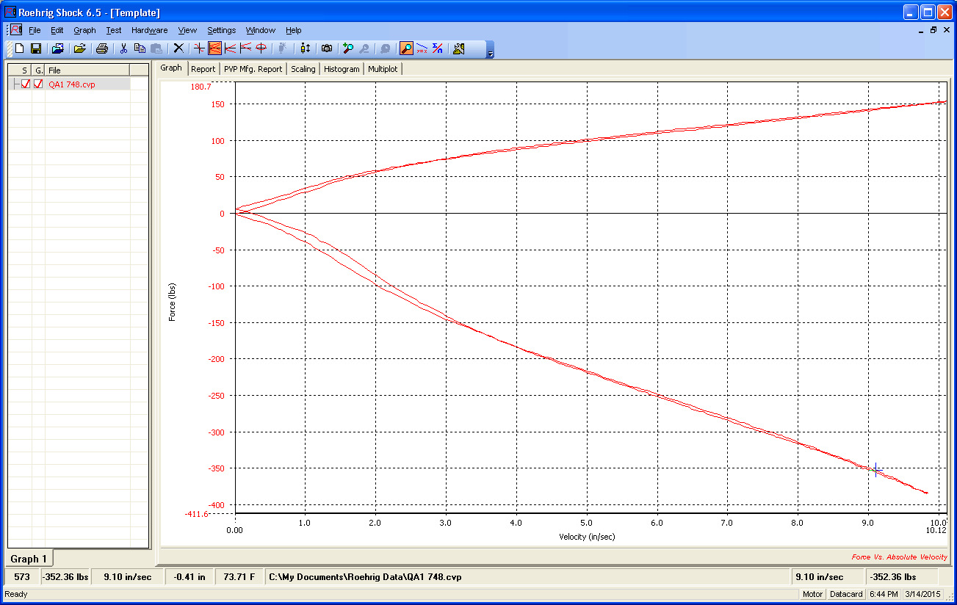Click the vertical-arrows scaling icon
957x605 pixels.
coord(306,48)
